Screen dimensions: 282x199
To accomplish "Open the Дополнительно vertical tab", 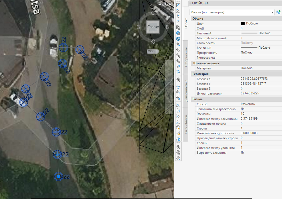I will point(186,91).
